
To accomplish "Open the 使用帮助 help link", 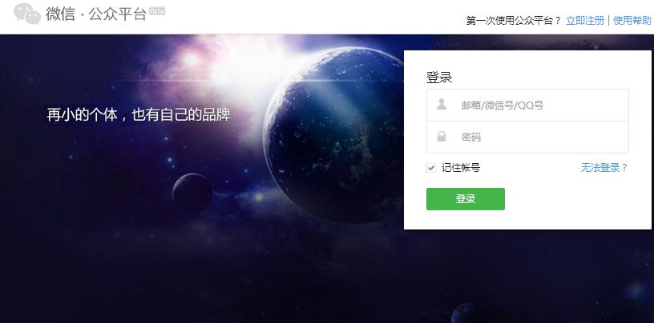I will 632,21.
